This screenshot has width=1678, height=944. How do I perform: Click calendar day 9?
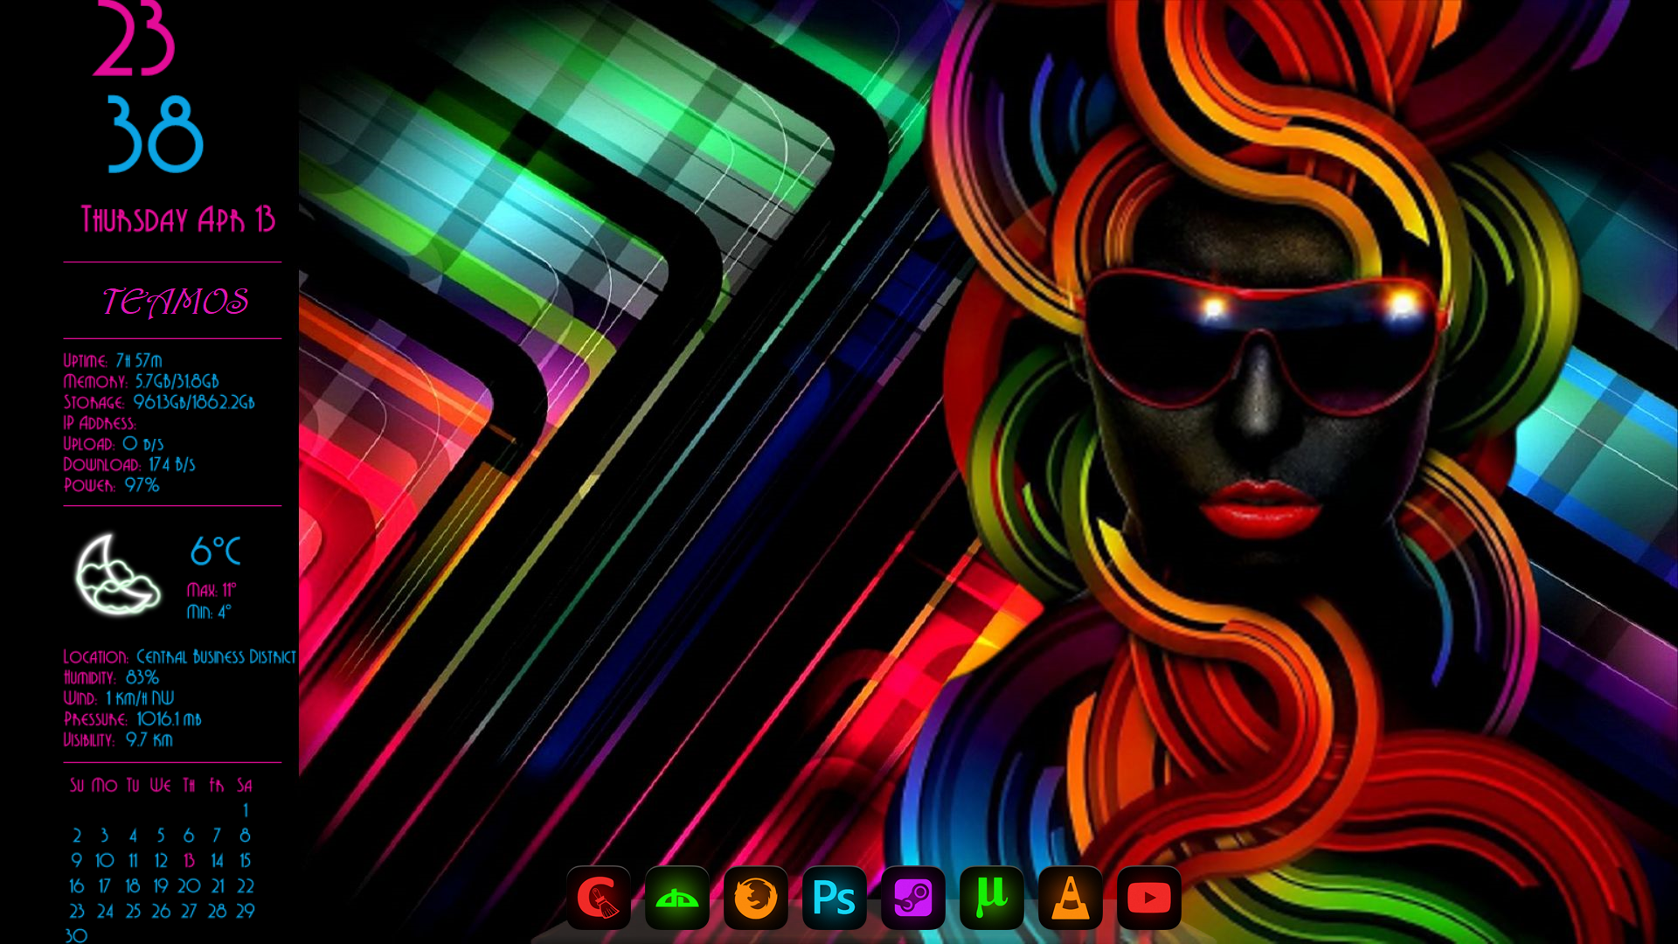[x=77, y=861]
